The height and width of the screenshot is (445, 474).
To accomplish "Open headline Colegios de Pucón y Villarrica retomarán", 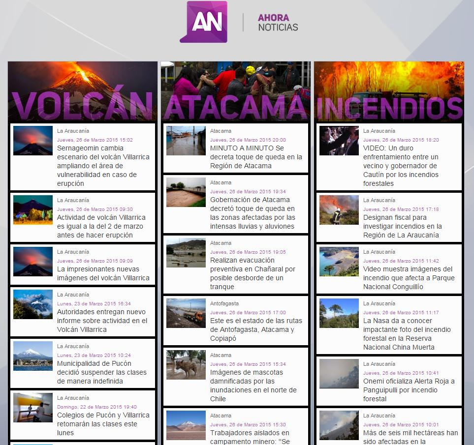I will [x=103, y=424].
